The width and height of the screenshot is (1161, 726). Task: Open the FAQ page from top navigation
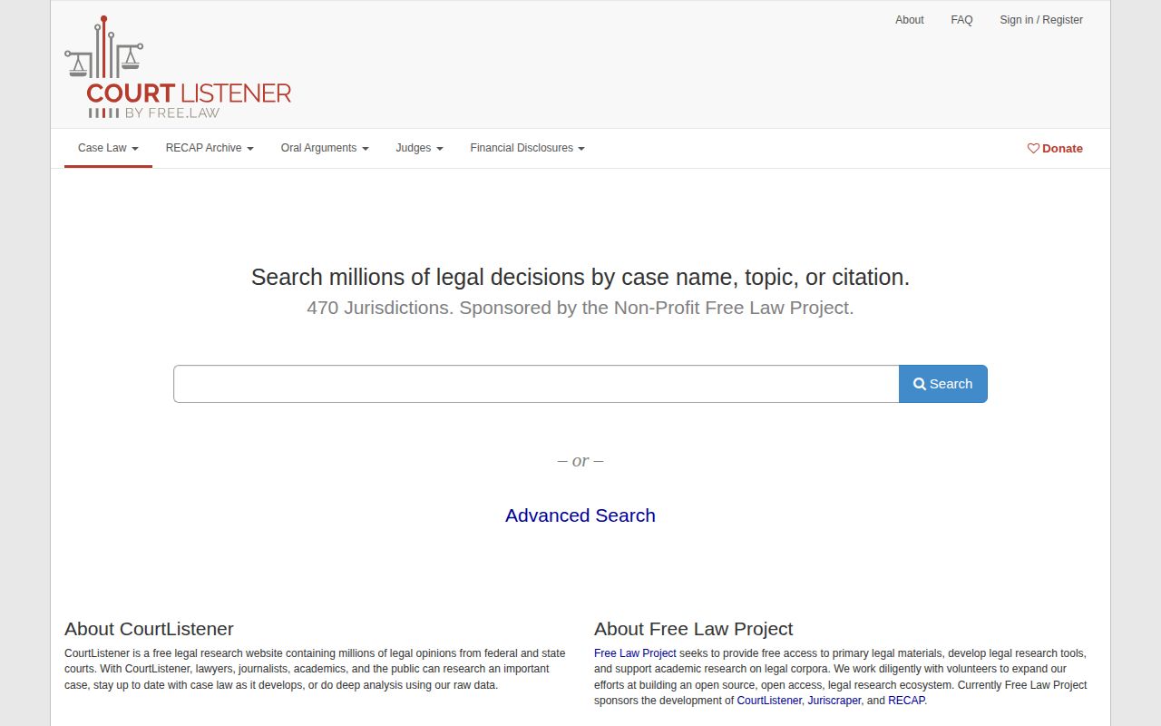pyautogui.click(x=961, y=19)
